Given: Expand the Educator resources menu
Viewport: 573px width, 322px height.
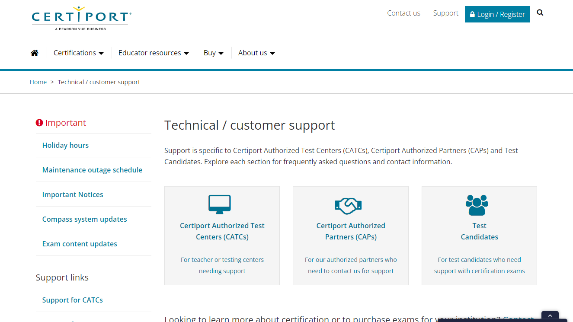Looking at the screenshot, I should click(154, 53).
